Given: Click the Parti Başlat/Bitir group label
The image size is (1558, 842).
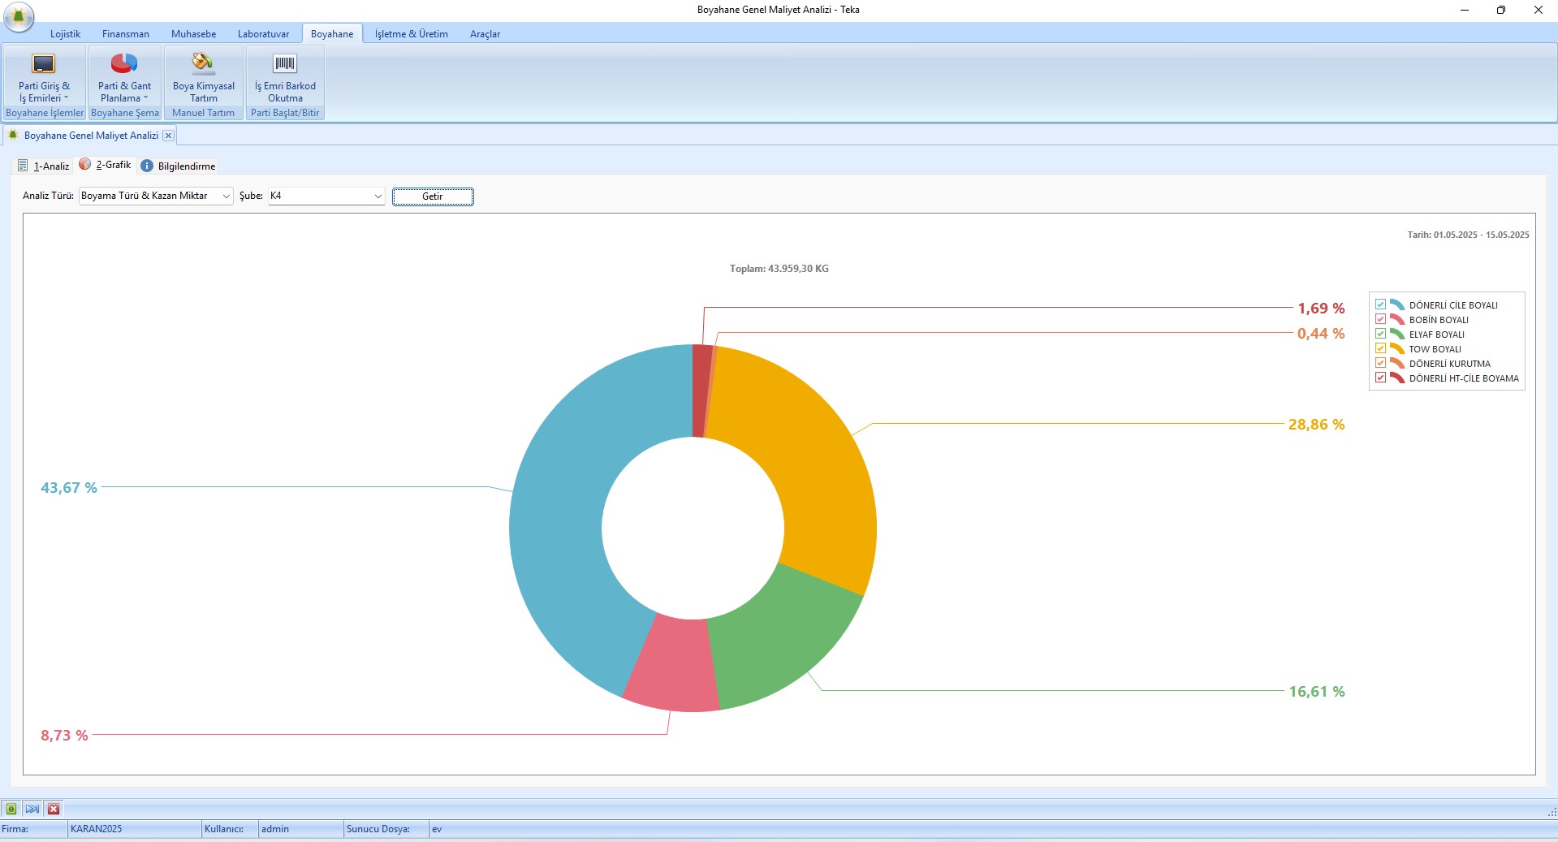Looking at the screenshot, I should tap(285, 113).
